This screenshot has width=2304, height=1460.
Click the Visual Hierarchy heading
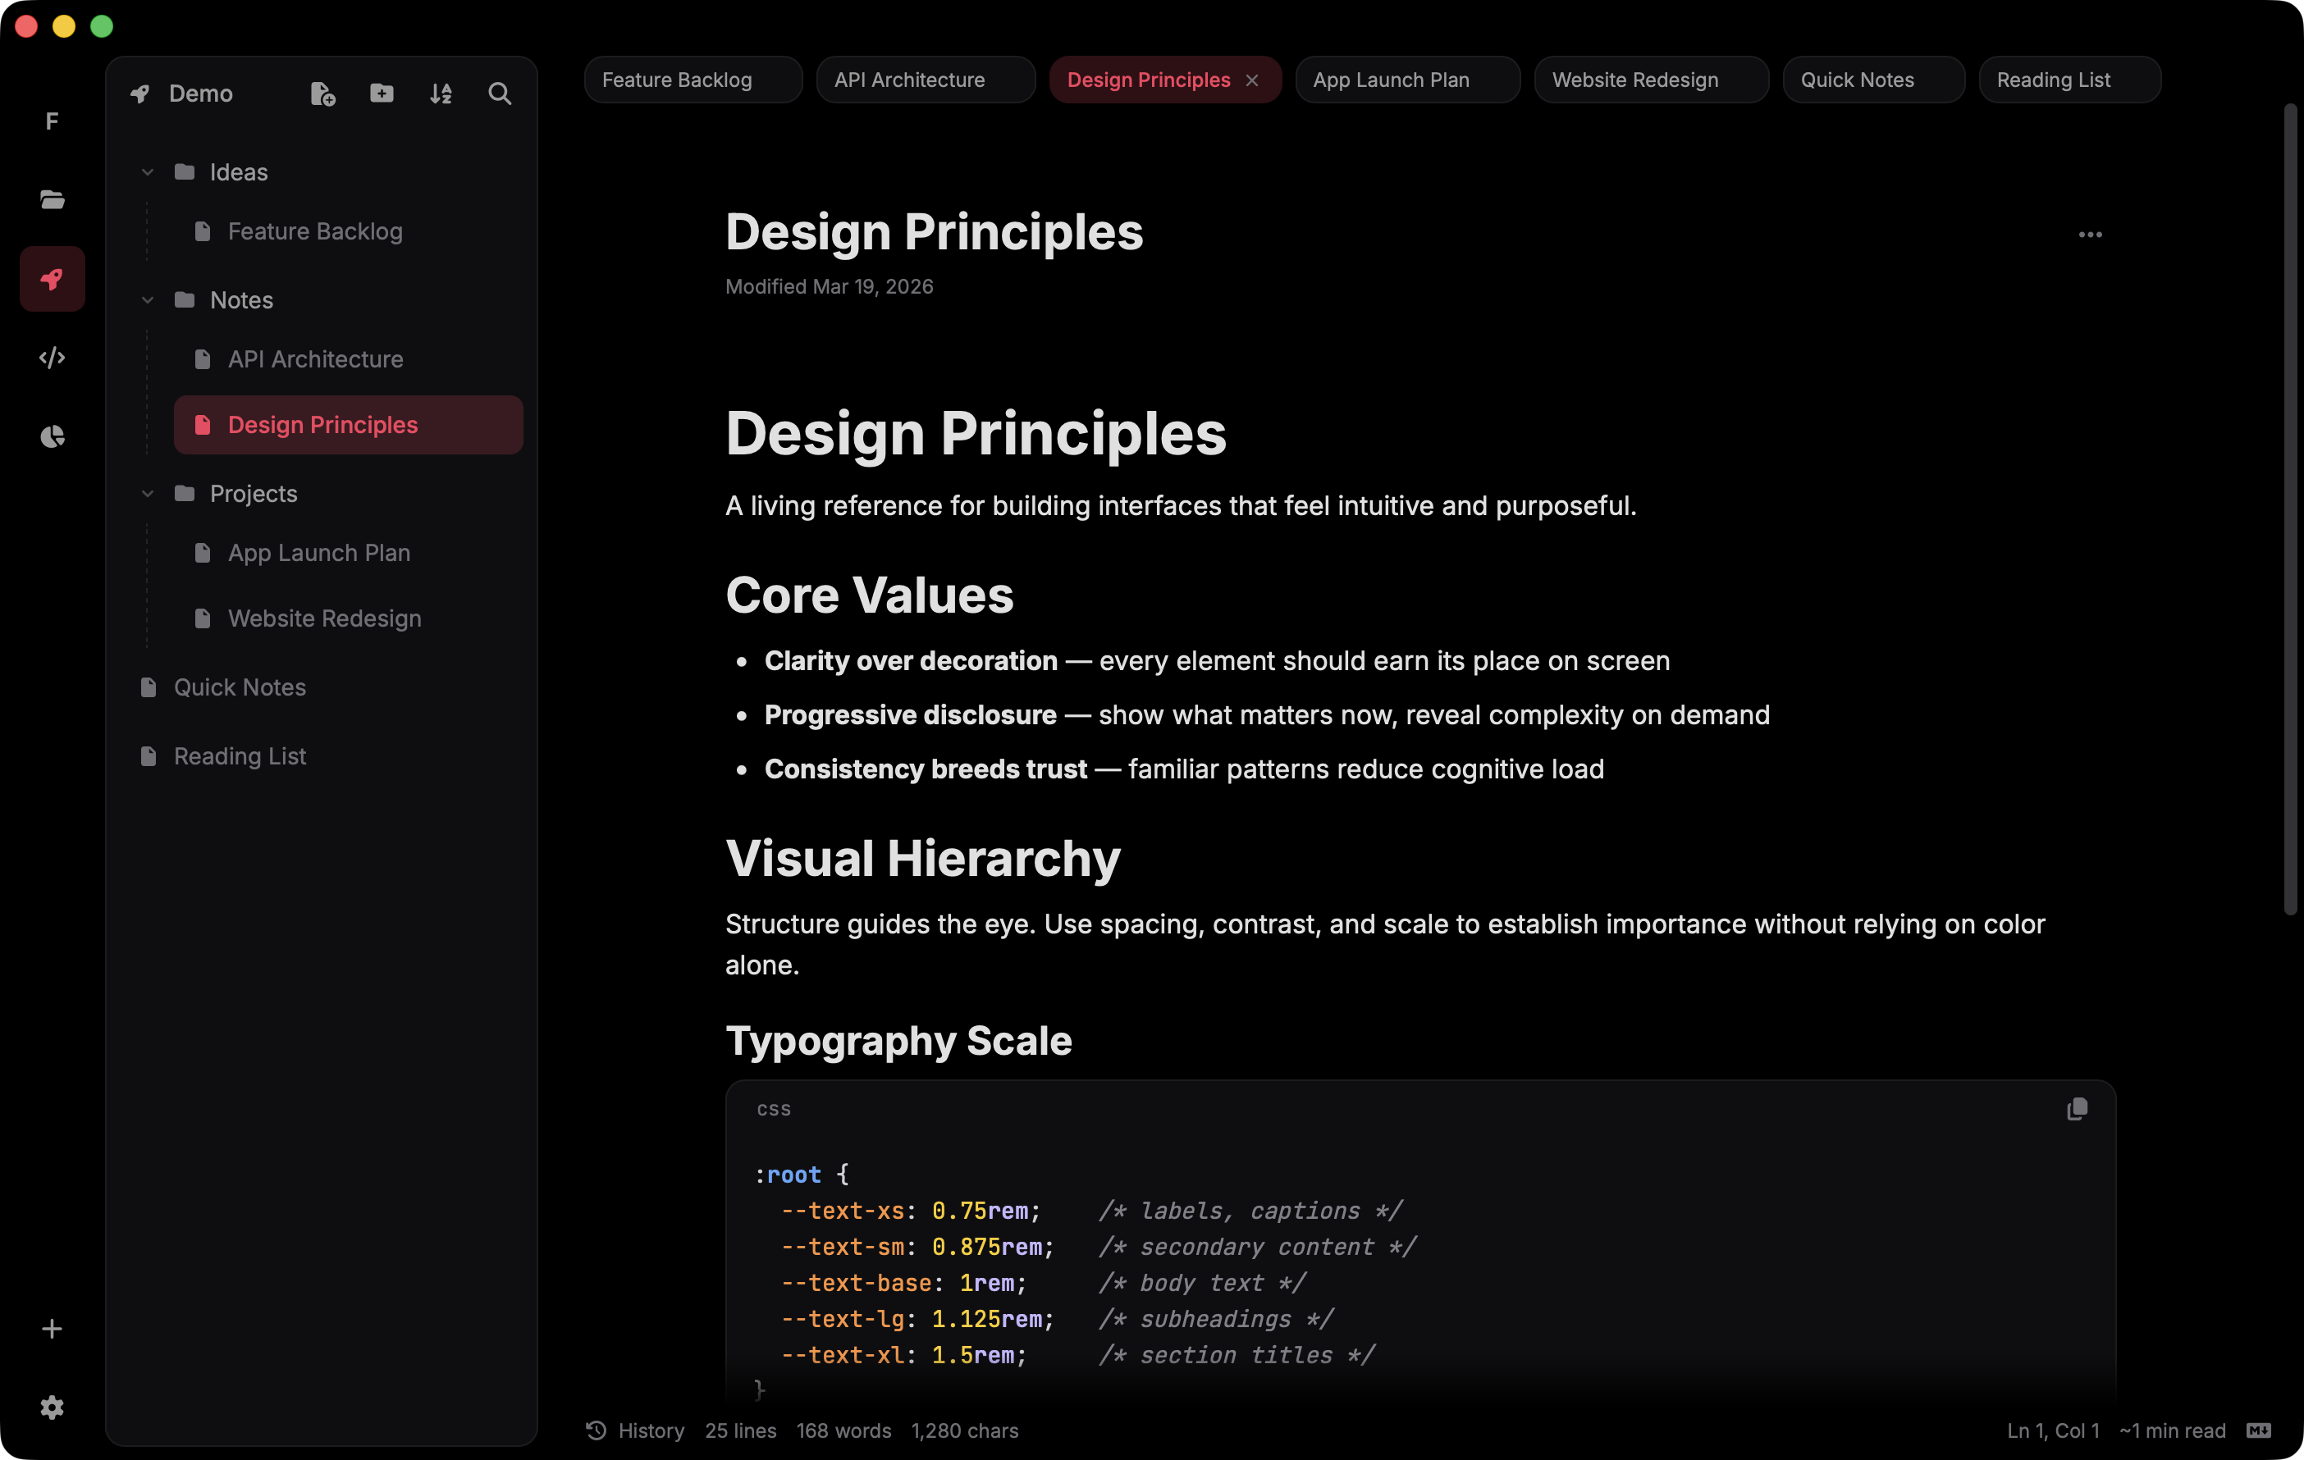tap(922, 858)
